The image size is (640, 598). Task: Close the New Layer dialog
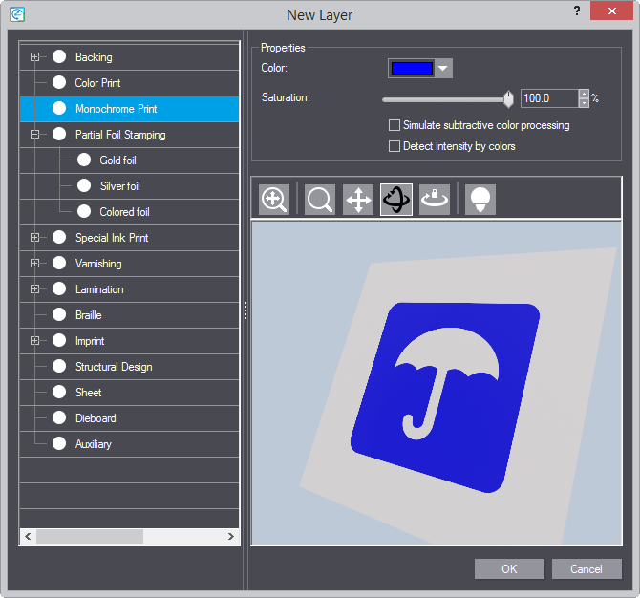(x=611, y=11)
